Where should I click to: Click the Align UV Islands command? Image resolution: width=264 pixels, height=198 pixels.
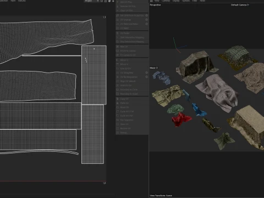pos(128,81)
